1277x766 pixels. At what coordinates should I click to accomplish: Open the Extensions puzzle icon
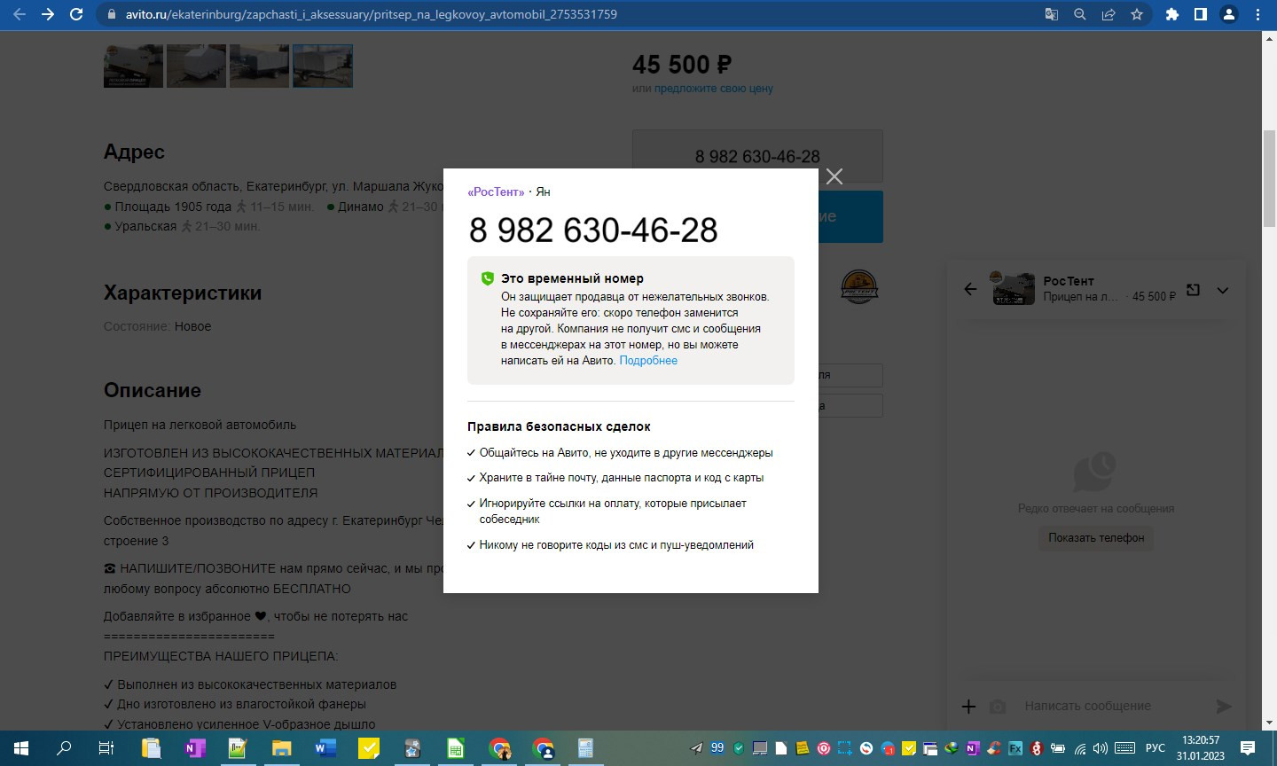coord(1172,14)
